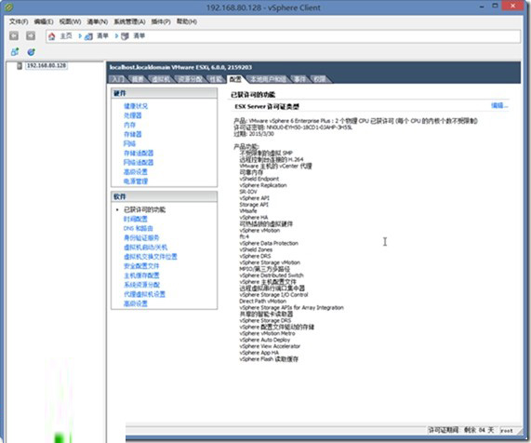The height and width of the screenshot is (443, 531).
Task: Click vSphere HA in the feature list
Action: pos(254,218)
